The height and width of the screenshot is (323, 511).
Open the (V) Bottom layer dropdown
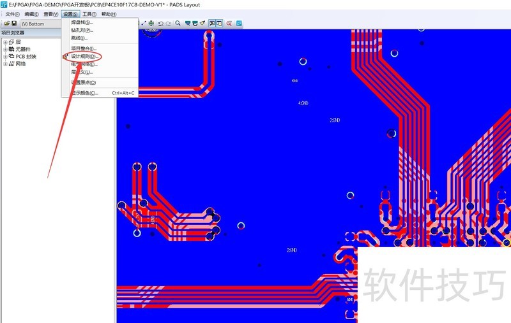pos(40,24)
